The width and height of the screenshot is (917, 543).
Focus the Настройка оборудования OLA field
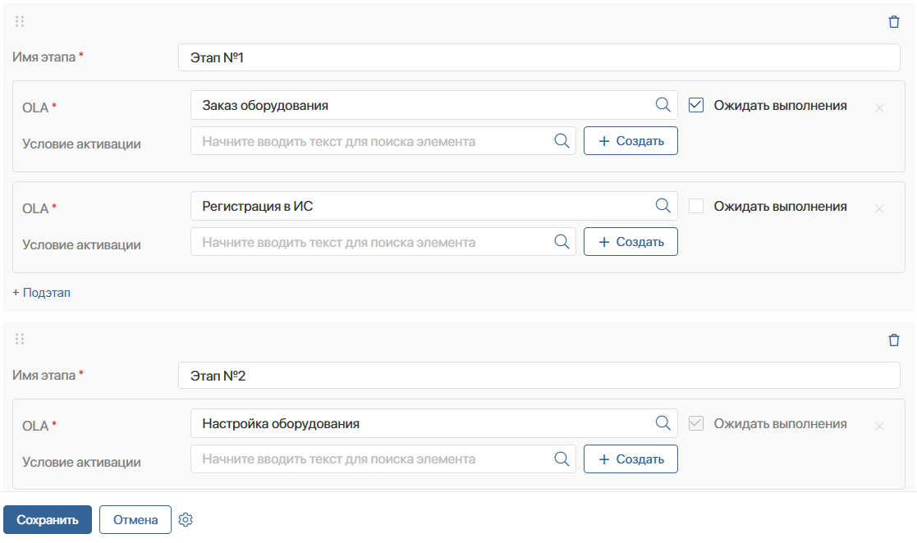(434, 423)
